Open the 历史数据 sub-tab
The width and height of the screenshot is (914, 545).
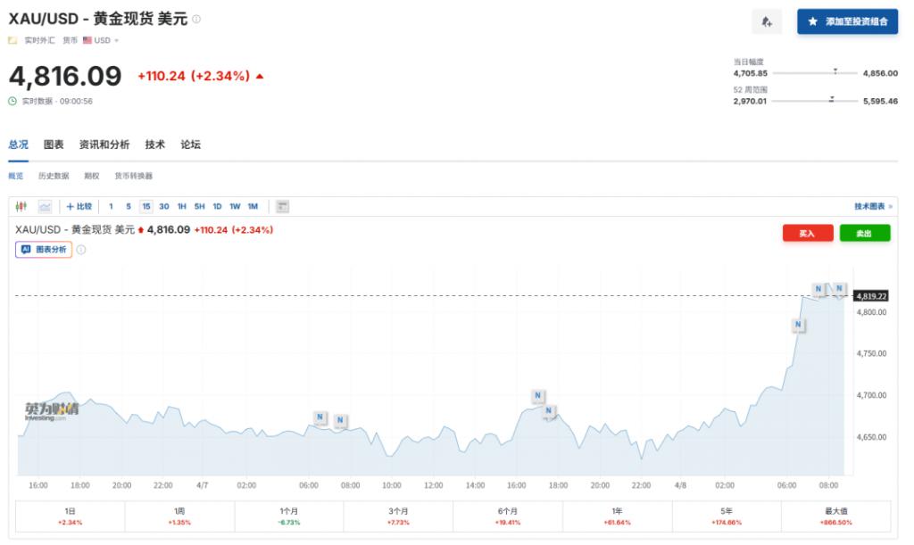(x=54, y=176)
